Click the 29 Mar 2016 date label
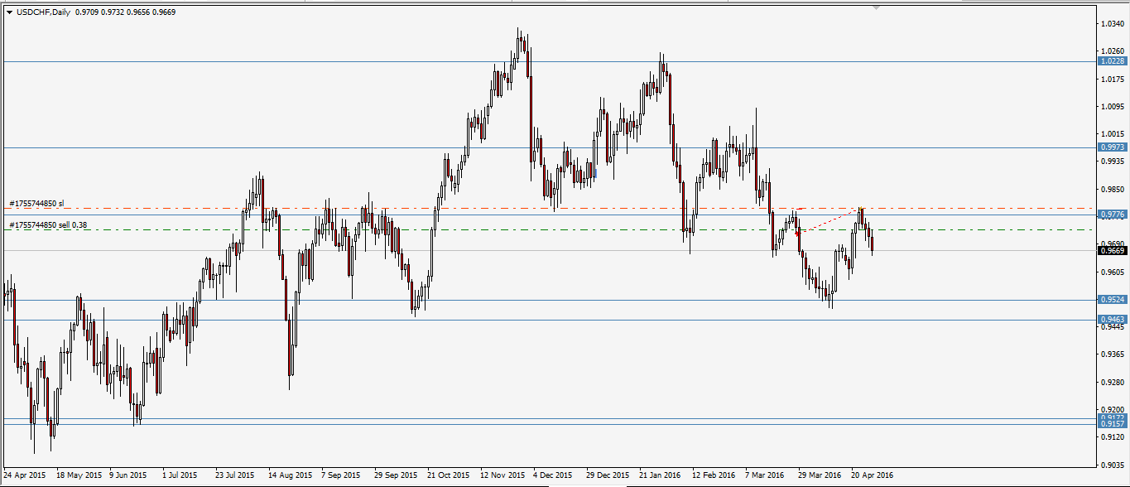The image size is (1130, 487). tap(819, 475)
